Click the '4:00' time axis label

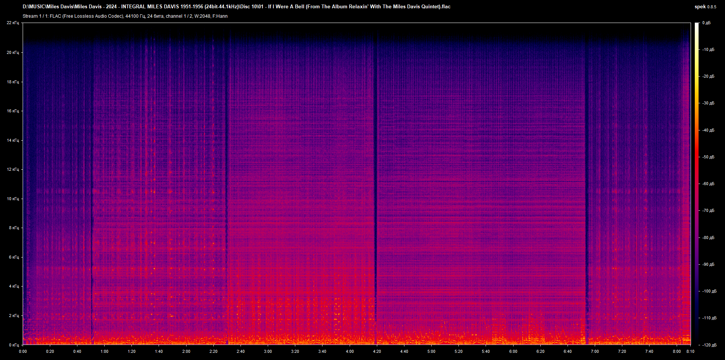[350, 351]
